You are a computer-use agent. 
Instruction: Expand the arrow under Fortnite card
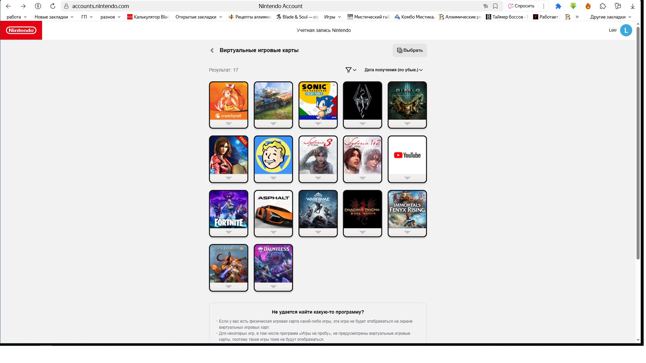(x=228, y=232)
